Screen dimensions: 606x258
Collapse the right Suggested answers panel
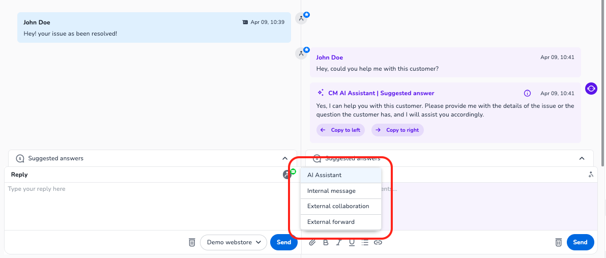click(582, 158)
